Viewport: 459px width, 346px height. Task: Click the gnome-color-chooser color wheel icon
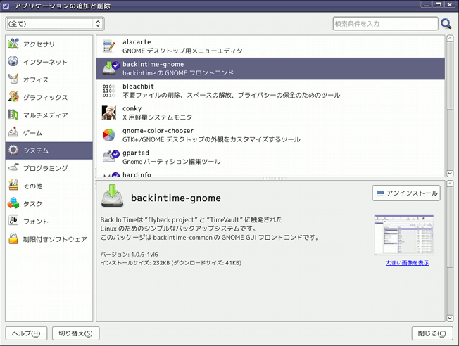(x=109, y=135)
